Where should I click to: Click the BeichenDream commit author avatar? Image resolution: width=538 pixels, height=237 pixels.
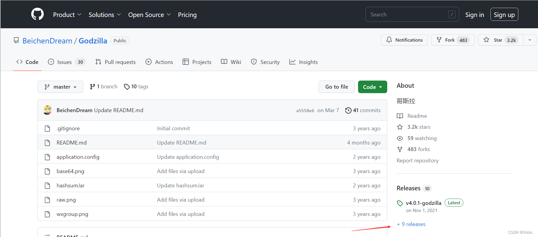pos(48,110)
